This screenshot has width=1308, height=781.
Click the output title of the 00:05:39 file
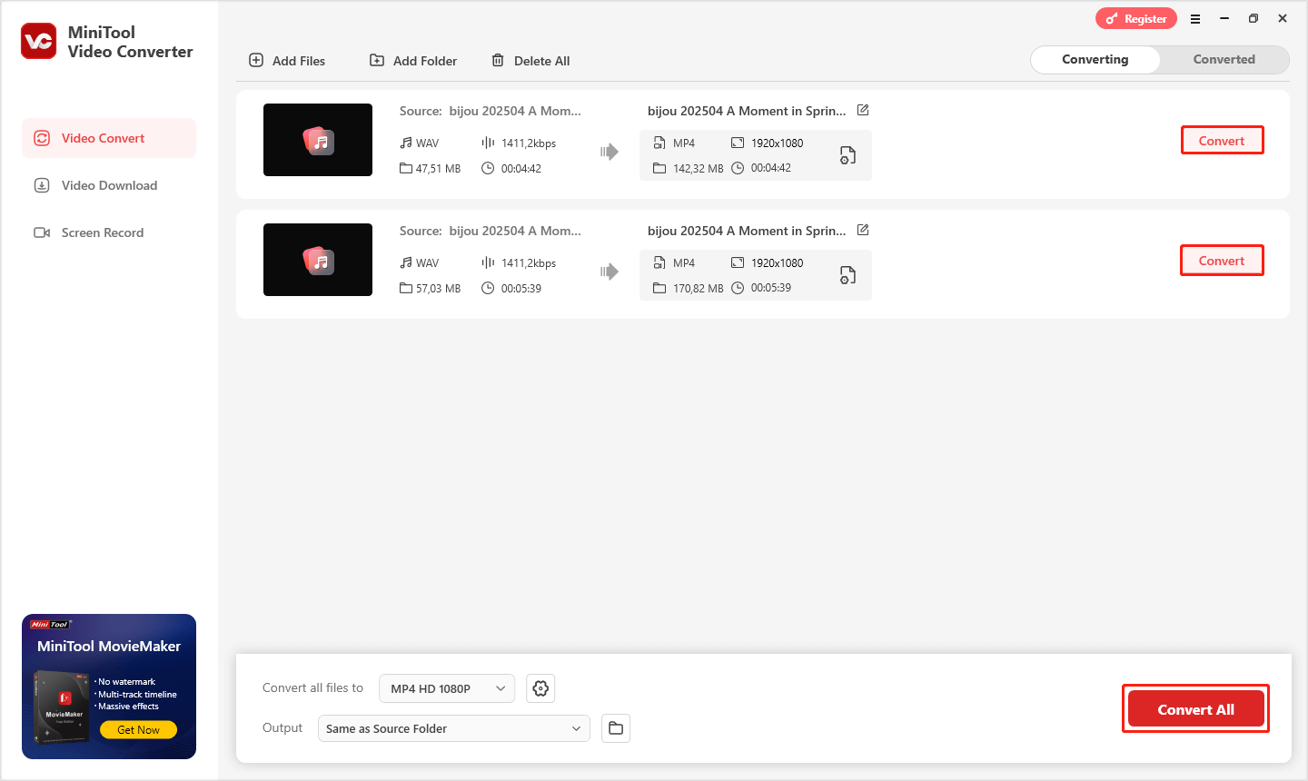747,231
